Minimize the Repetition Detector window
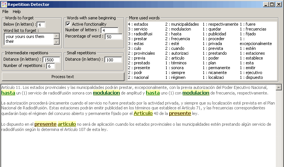Screen dimensions: 284x167 click(x=266, y=4)
